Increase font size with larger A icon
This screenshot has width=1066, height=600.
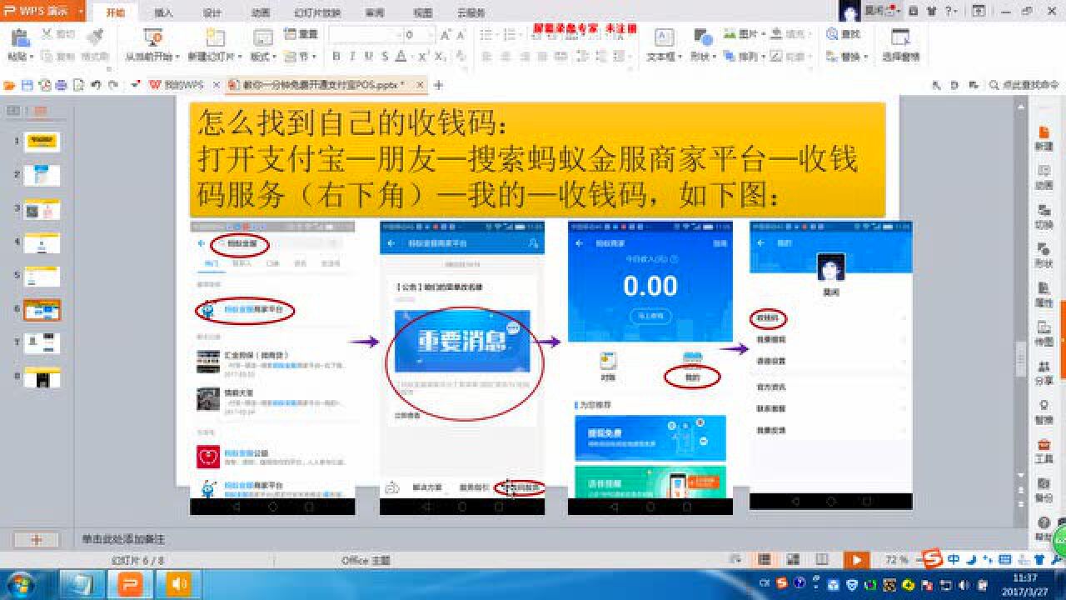[x=445, y=35]
